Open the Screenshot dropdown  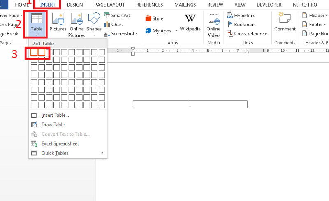pos(121,34)
